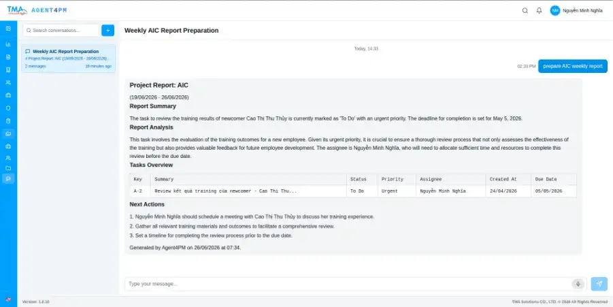This screenshot has height=307, width=613.
Task: Click the paper plane send button
Action: tap(599, 284)
